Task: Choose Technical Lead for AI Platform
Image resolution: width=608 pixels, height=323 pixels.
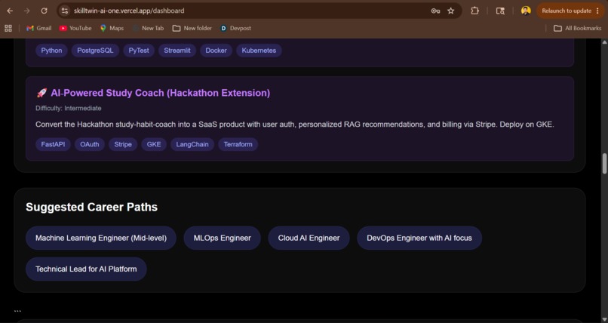Action: (86, 269)
